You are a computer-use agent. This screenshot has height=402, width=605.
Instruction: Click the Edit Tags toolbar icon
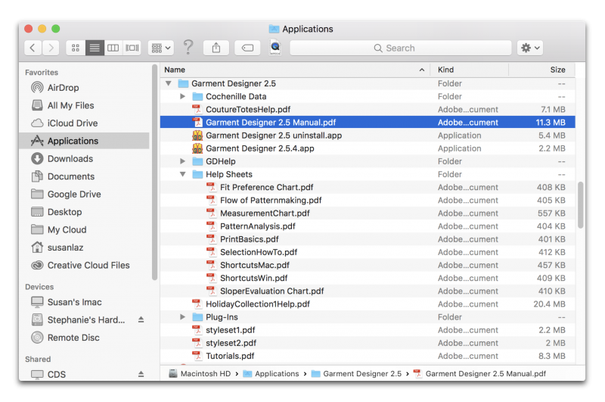247,48
